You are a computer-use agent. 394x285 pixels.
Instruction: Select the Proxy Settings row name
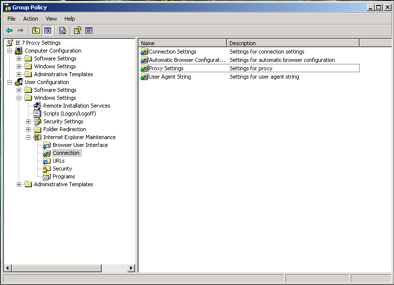point(166,68)
